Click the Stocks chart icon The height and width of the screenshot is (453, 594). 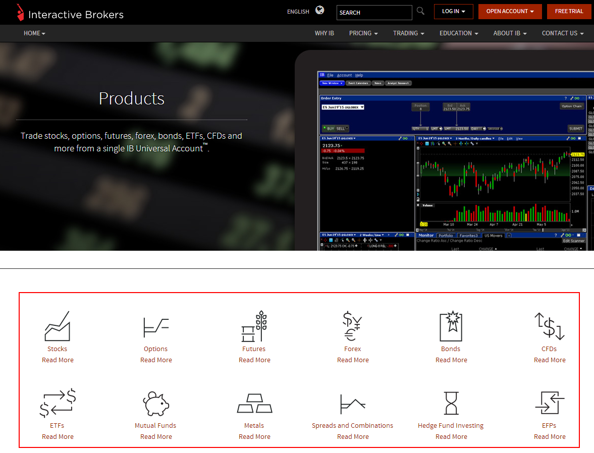(x=57, y=326)
